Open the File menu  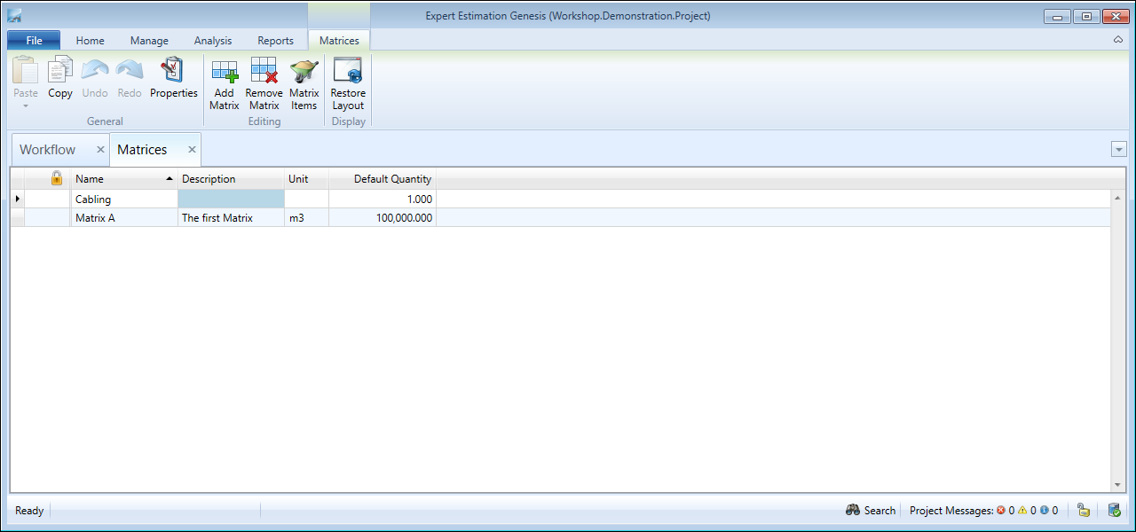point(34,41)
